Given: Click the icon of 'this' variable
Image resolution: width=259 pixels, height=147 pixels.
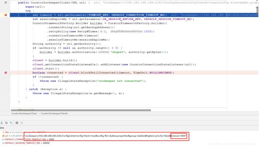Looking at the screenshot, I should point(3,132).
